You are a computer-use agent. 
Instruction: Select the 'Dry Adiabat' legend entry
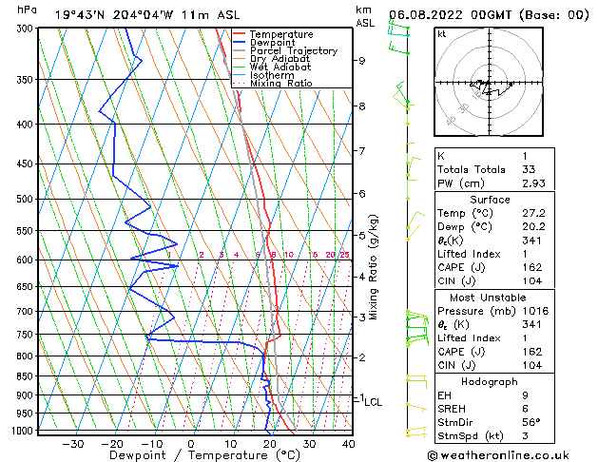tap(280, 59)
